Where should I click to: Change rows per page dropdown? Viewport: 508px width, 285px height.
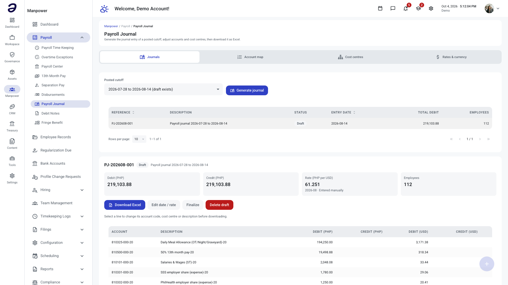pyautogui.click(x=139, y=139)
